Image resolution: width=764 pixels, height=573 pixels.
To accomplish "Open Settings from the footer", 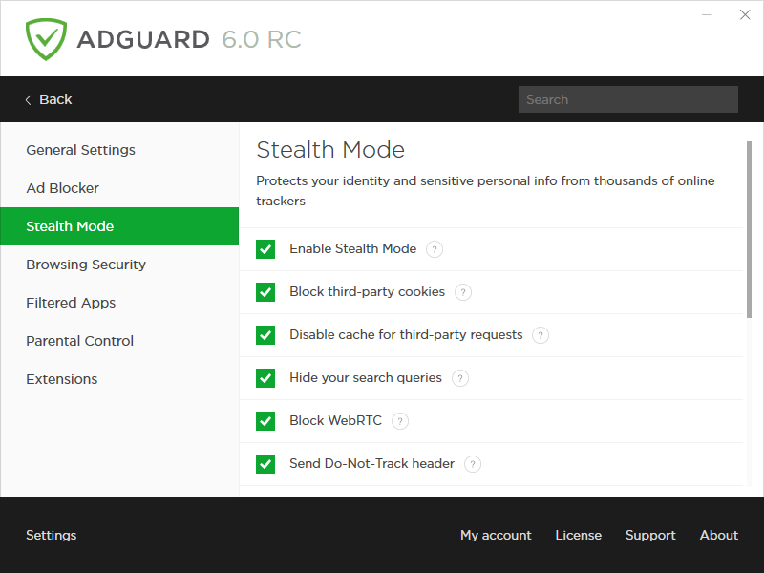I will pyautogui.click(x=52, y=535).
